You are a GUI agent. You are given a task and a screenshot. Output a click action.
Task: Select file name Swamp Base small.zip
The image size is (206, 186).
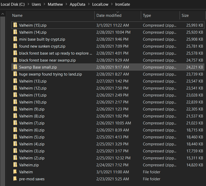point(38,67)
